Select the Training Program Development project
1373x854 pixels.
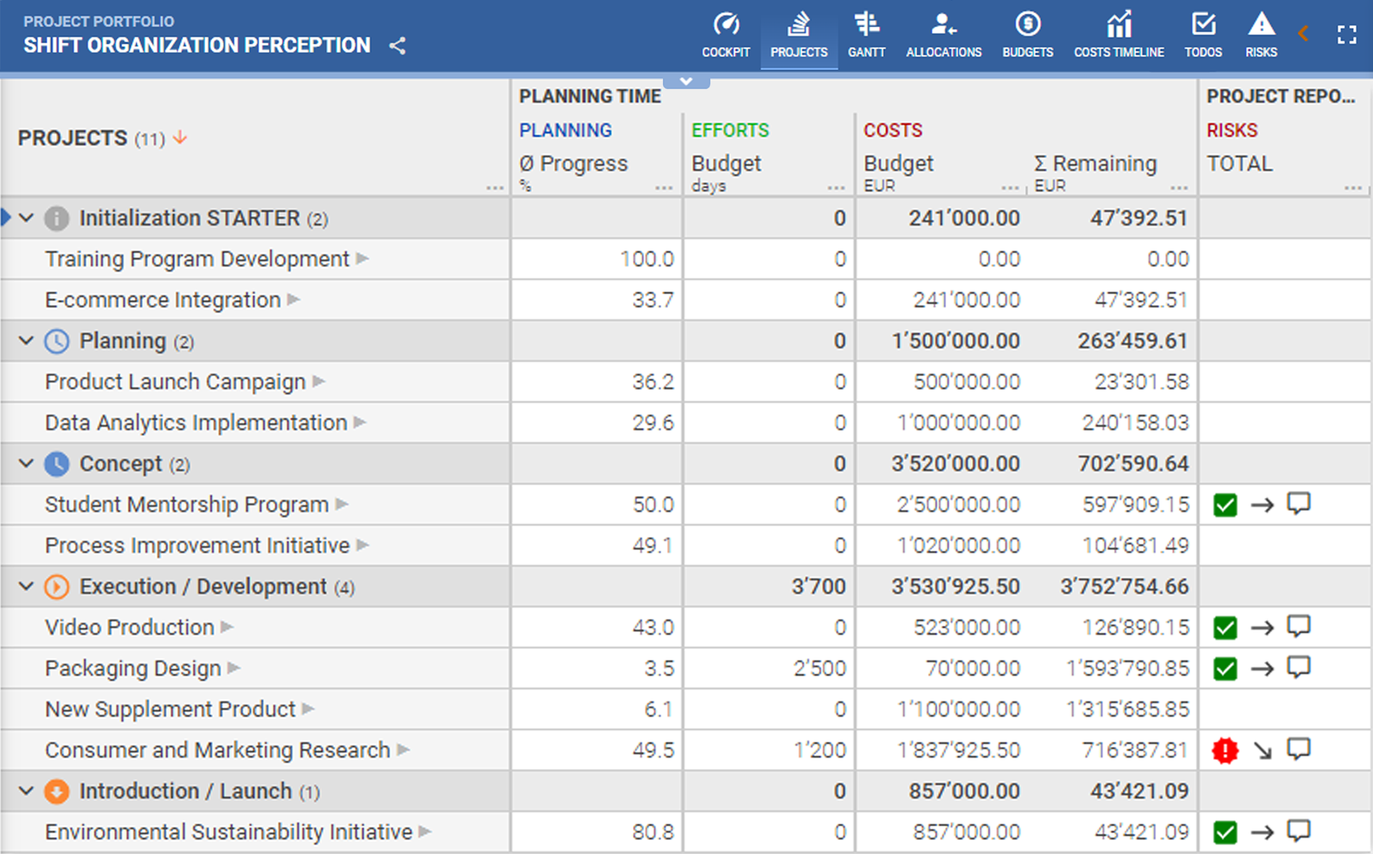(x=197, y=259)
